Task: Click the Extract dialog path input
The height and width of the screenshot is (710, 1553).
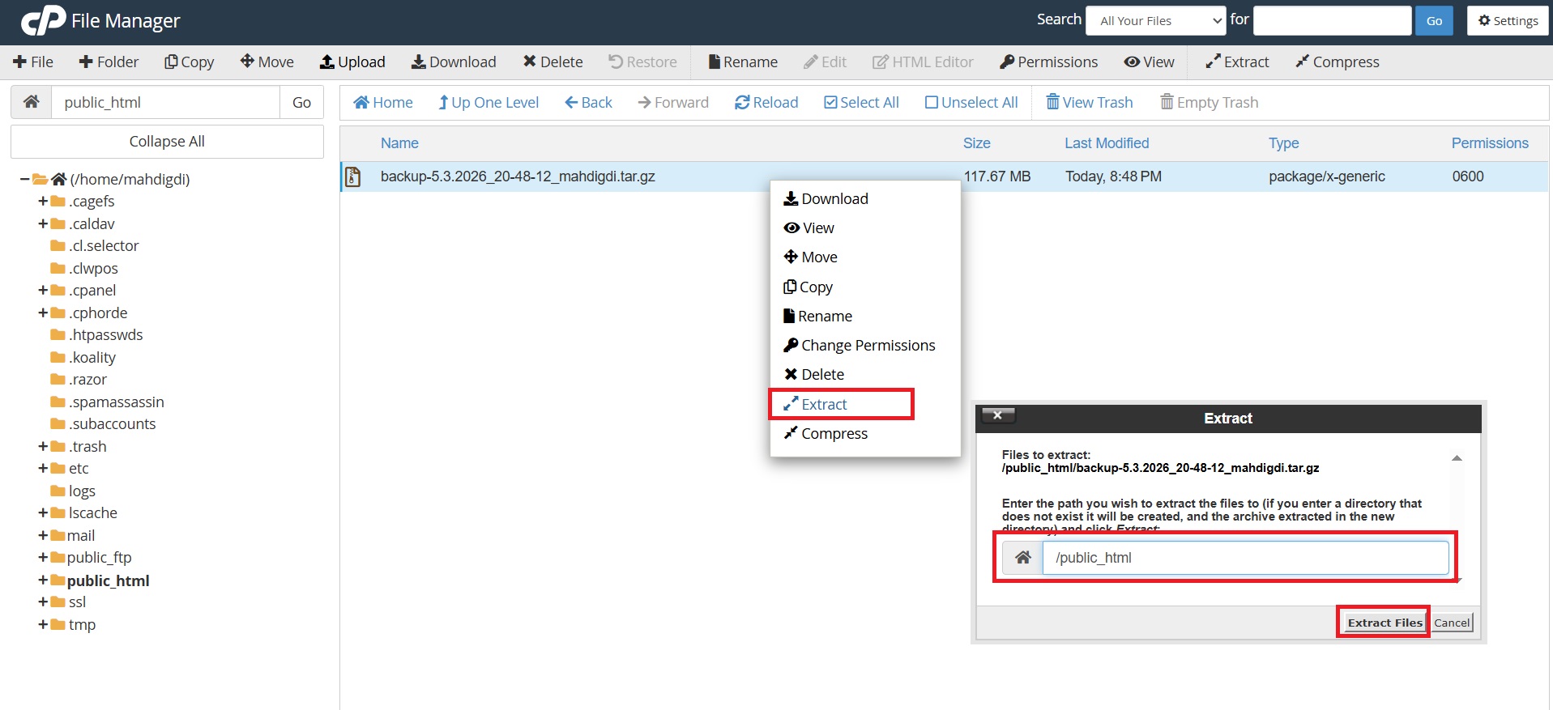Action: click(x=1245, y=558)
